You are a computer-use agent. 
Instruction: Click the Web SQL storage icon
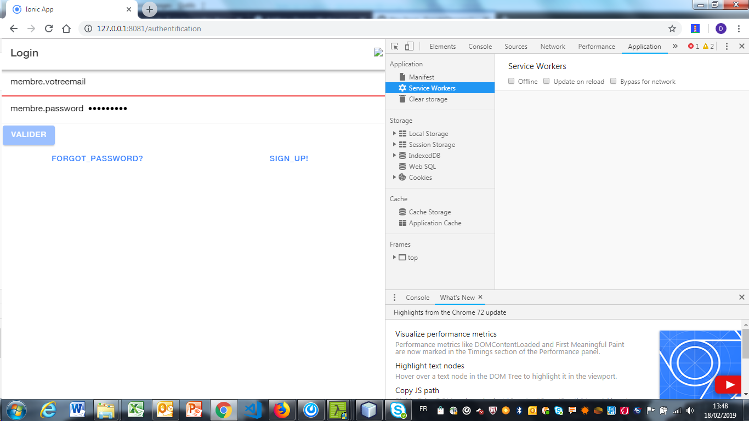(x=402, y=166)
